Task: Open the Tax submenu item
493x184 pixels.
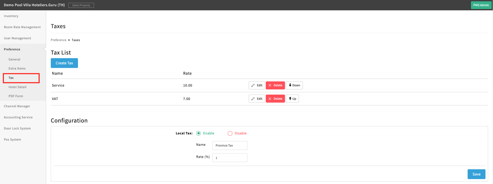Action: click(11, 78)
